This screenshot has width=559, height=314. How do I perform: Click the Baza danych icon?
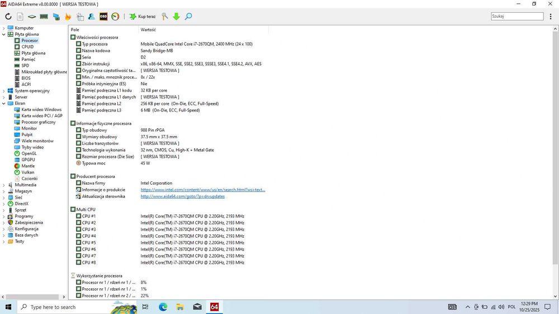(x=10, y=235)
